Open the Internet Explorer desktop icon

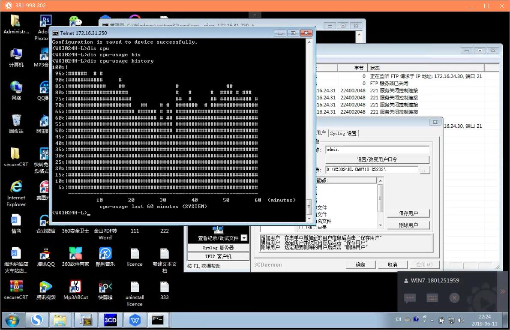click(x=15, y=193)
